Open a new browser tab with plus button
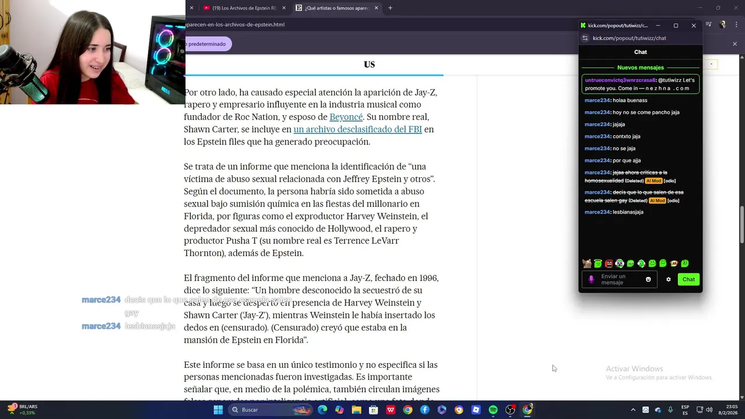The height and width of the screenshot is (419, 745). 390,8
